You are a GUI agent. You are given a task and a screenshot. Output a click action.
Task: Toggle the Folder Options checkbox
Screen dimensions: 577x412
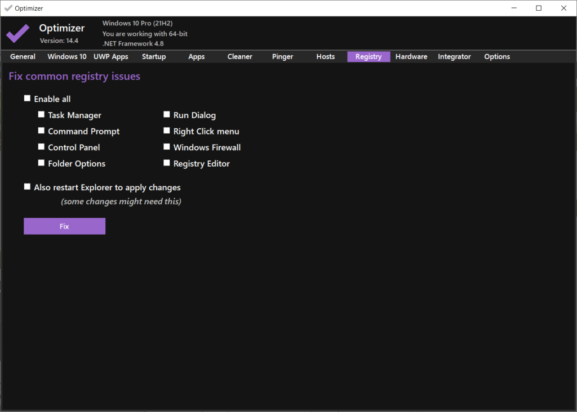pos(41,163)
